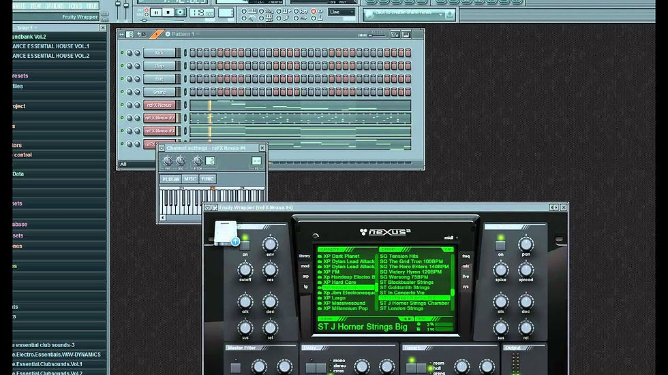Viewport: 668px width, 375px height.
Task: Select preset ST Blockbuster Strings
Action: tap(406, 282)
